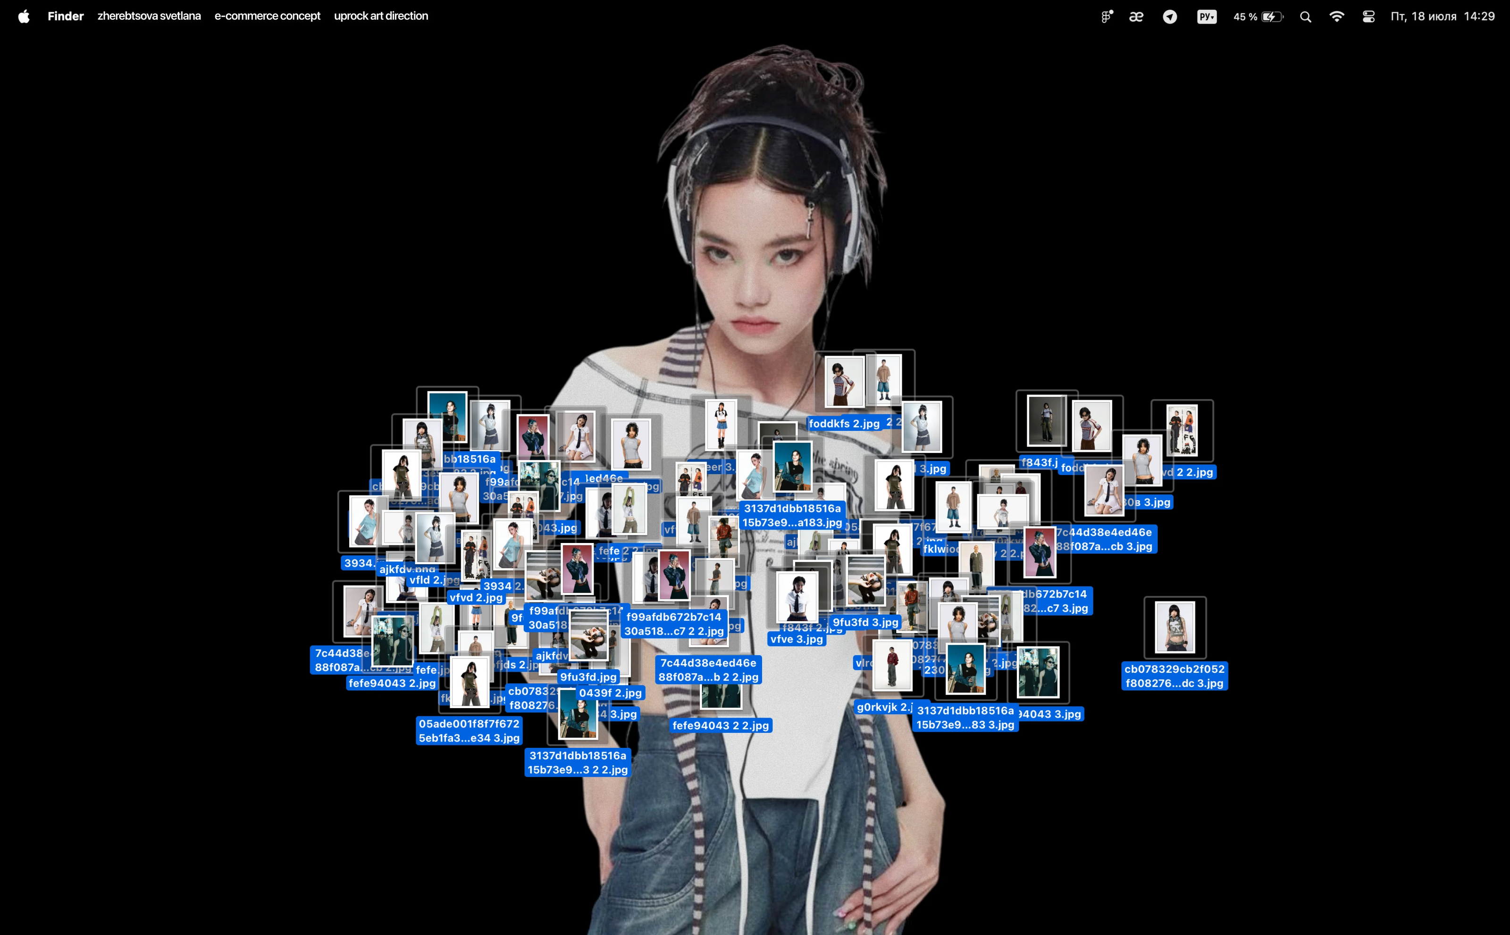The height and width of the screenshot is (935, 1510).
Task: Open the 'zherebtsova svetlana' menu item
Action: click(149, 16)
